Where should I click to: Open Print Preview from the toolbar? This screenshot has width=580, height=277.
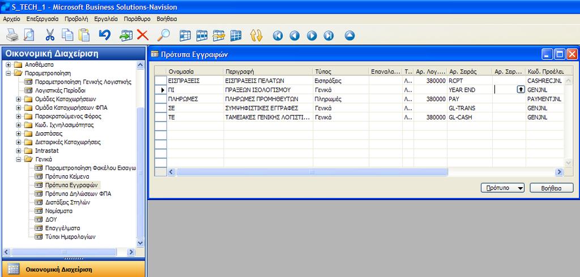[x=29, y=36]
